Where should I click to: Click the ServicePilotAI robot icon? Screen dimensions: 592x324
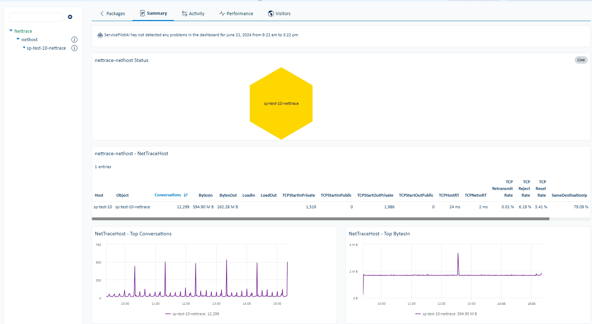[100, 35]
